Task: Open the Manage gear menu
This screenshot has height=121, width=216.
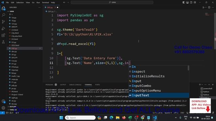Action: [x=3, y=108]
